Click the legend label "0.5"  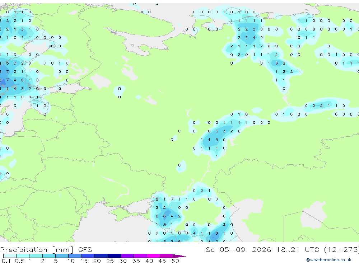(x=19, y=261)
